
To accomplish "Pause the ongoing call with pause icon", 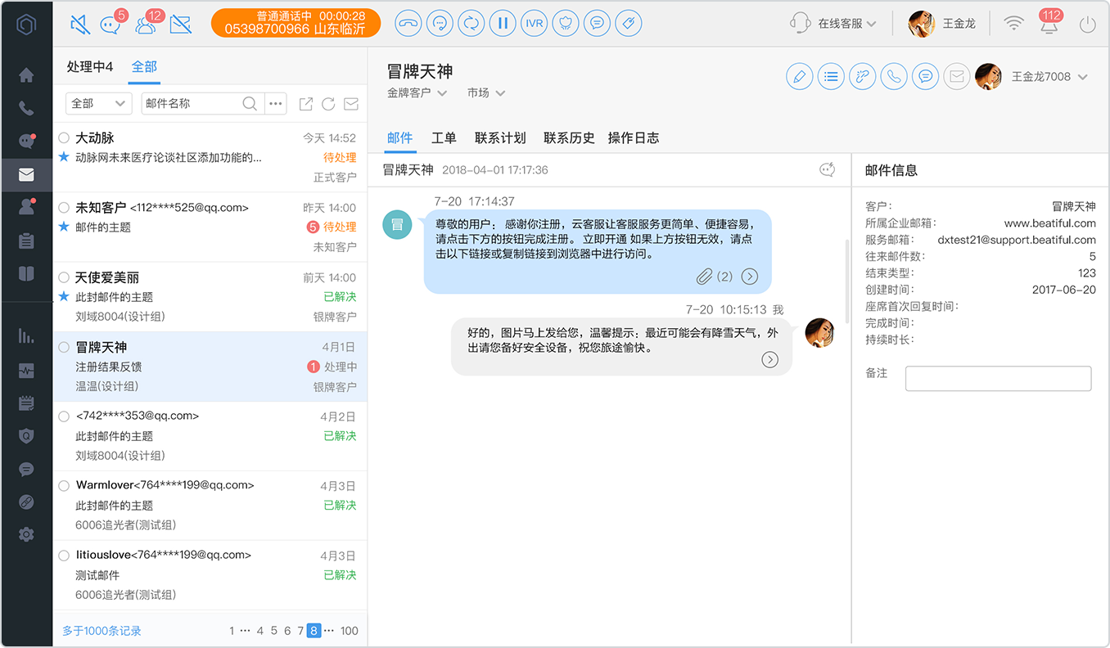I will pyautogui.click(x=503, y=23).
